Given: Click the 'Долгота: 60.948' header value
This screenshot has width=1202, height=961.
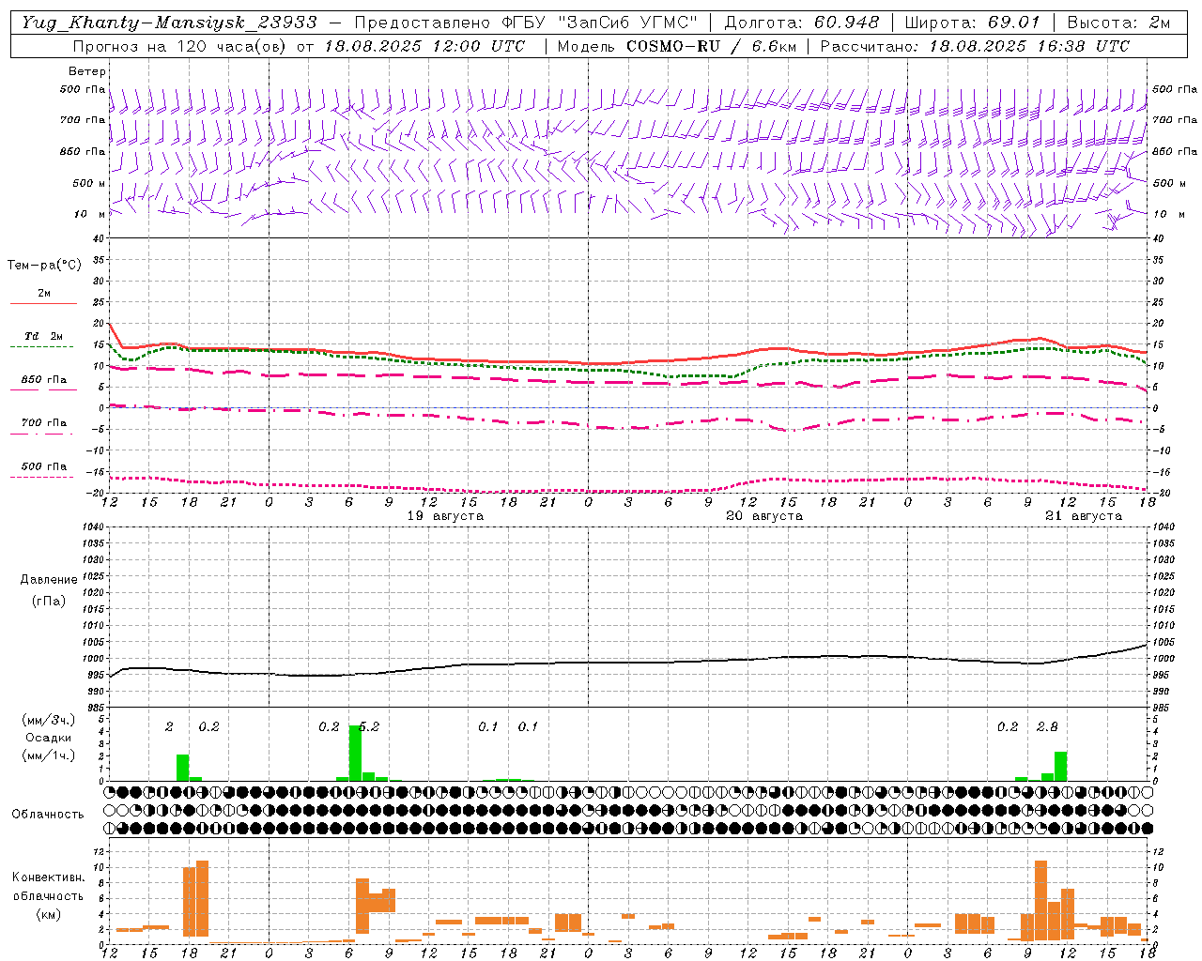Looking at the screenshot, I should [x=802, y=23].
